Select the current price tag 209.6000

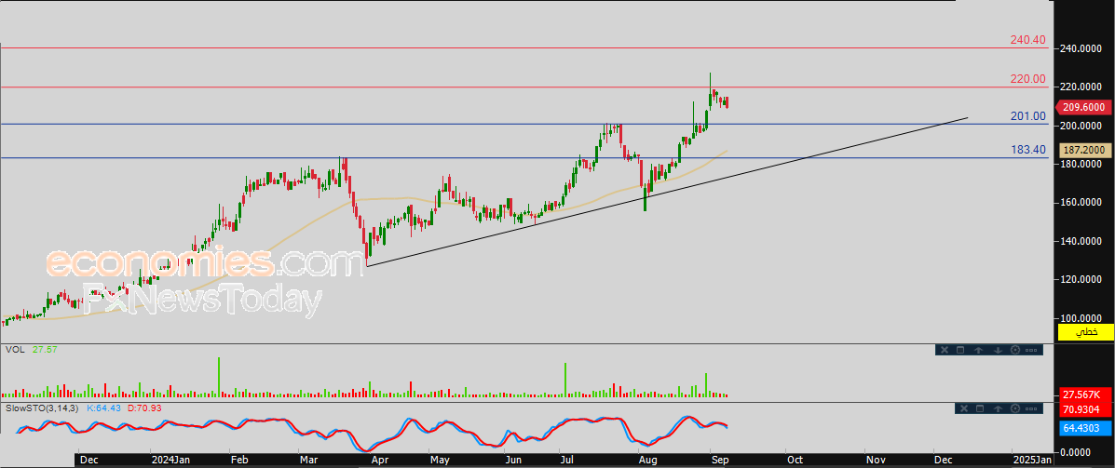click(1081, 108)
